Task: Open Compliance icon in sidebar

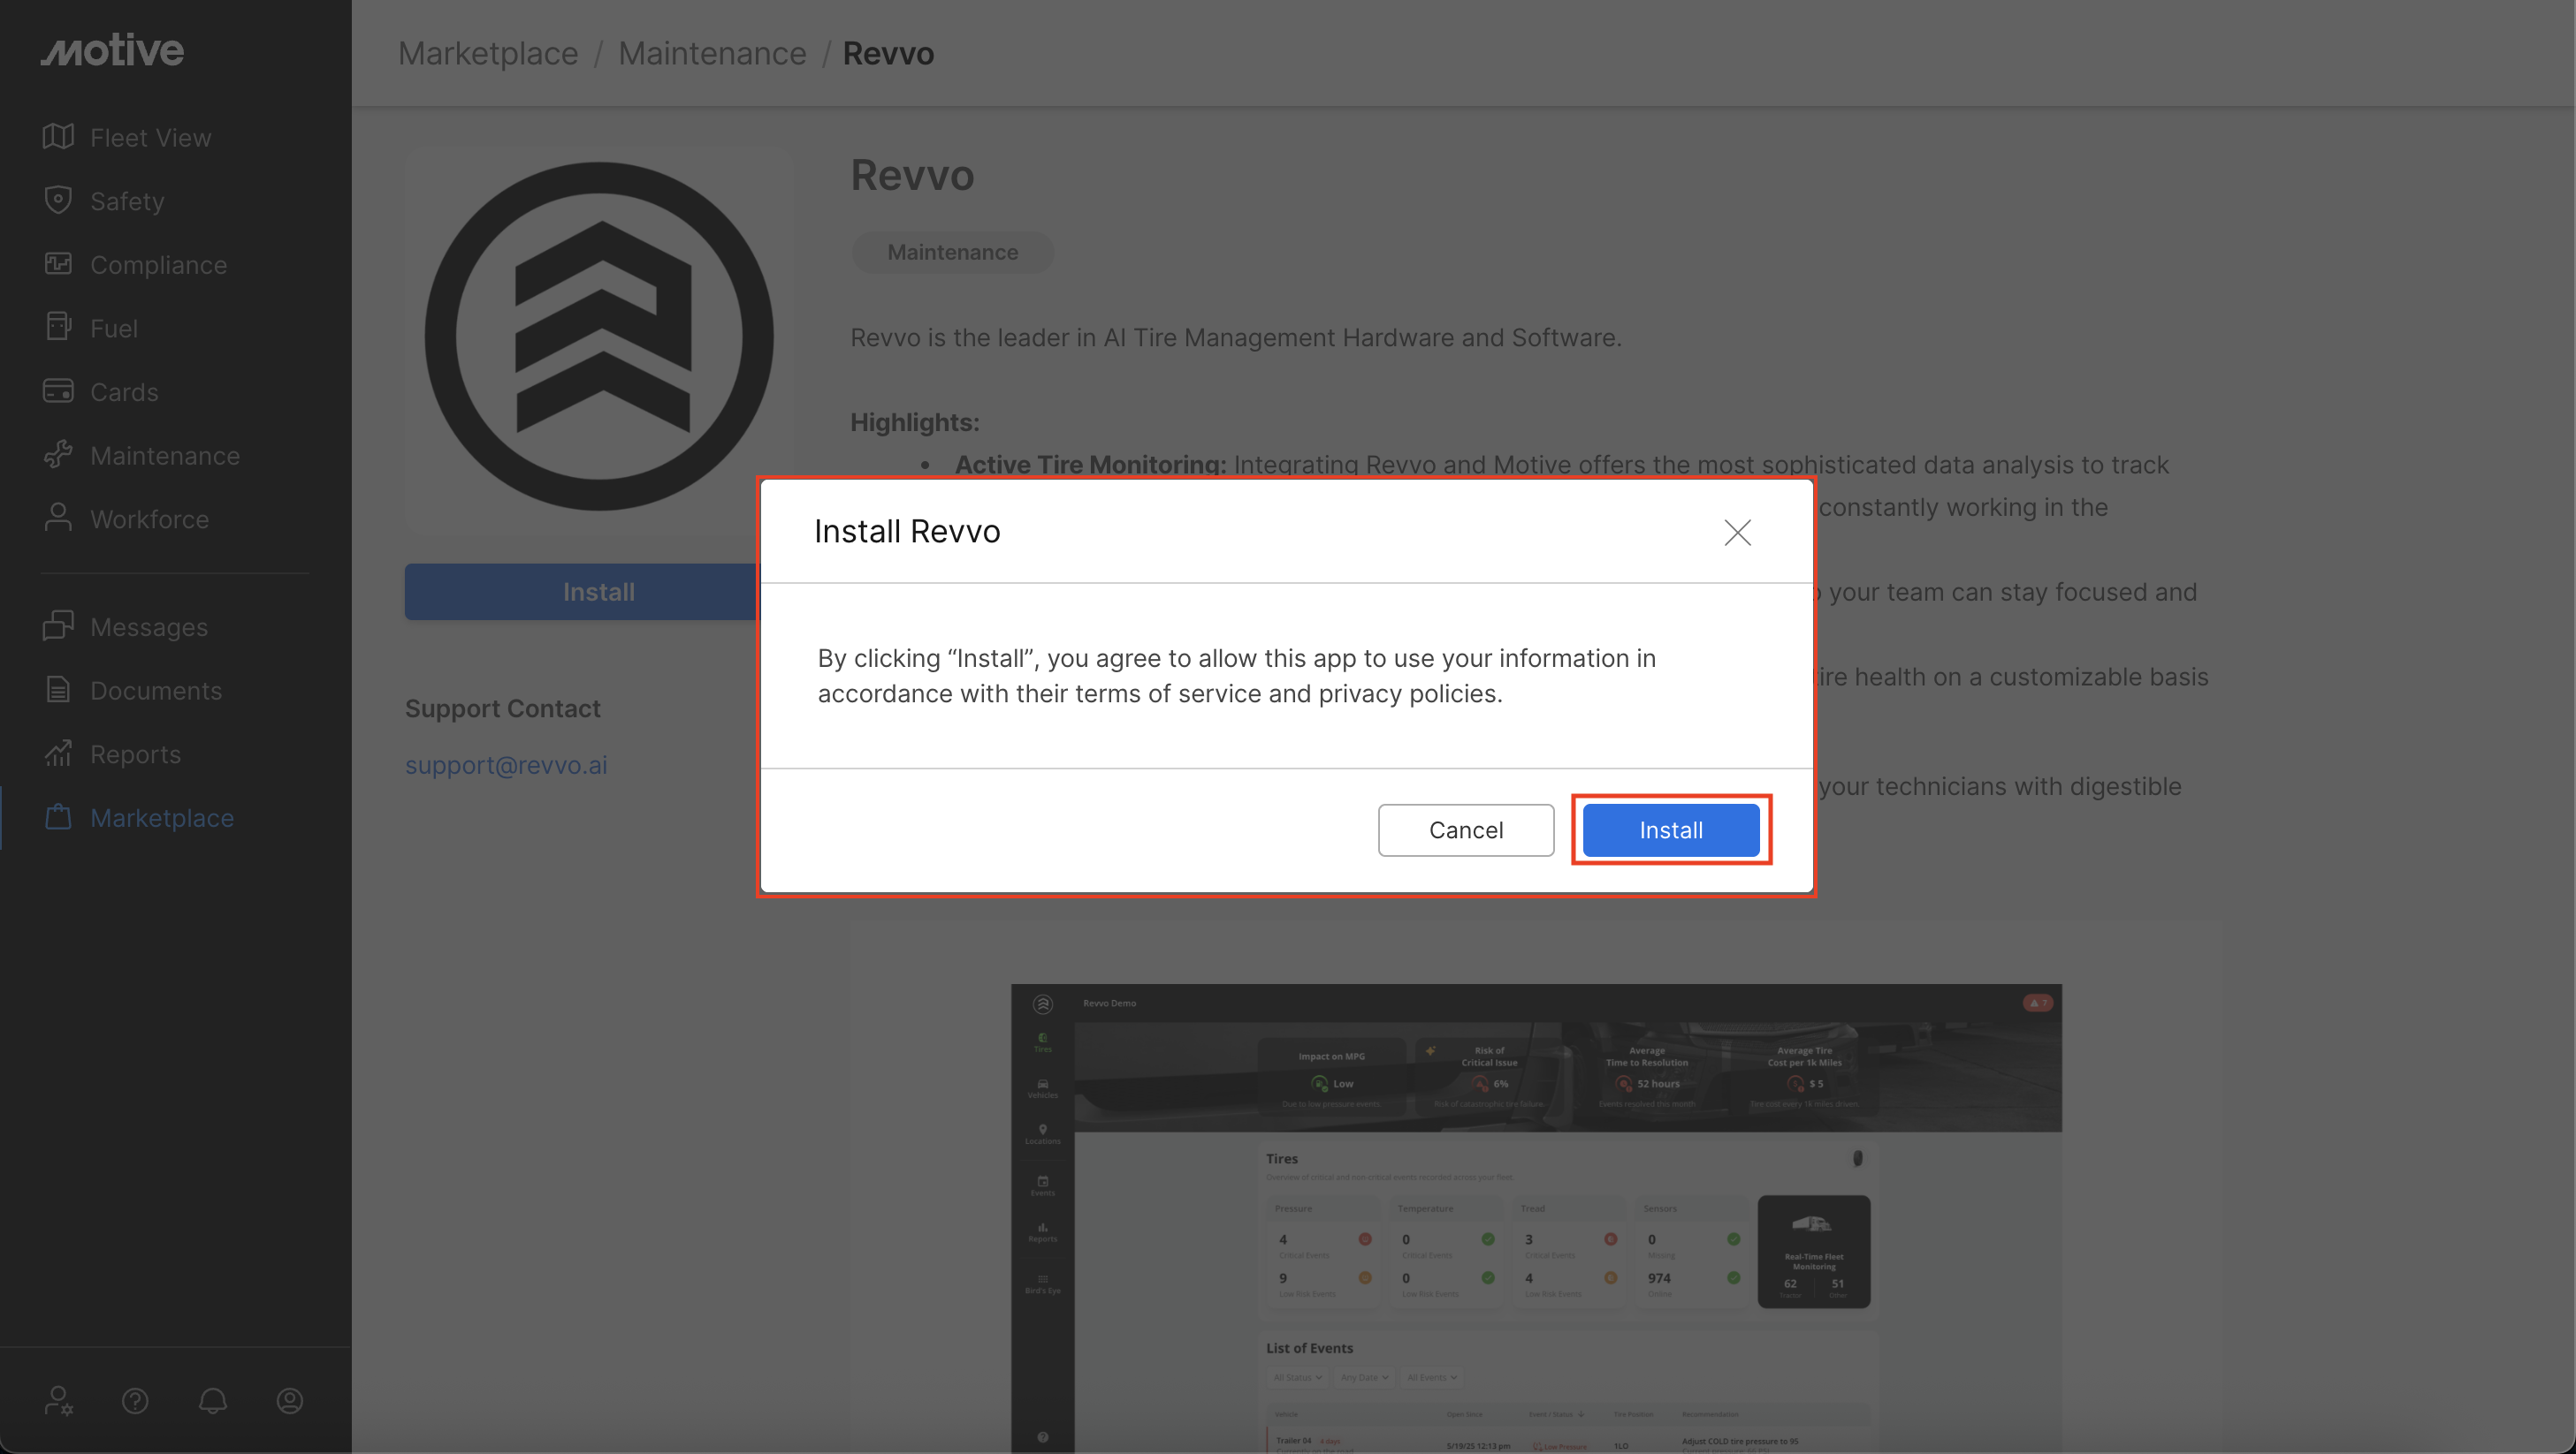Action: [58, 264]
